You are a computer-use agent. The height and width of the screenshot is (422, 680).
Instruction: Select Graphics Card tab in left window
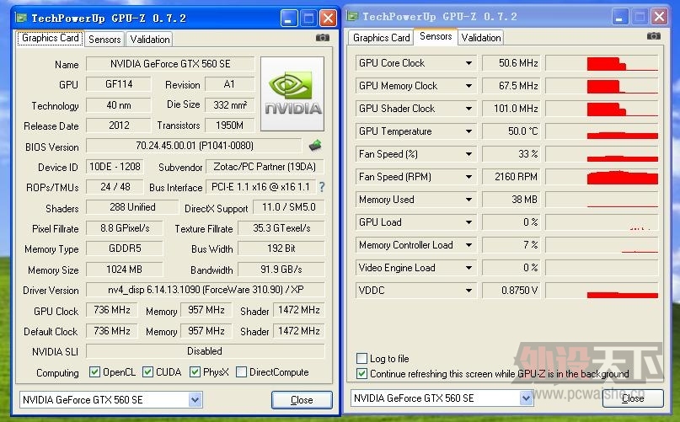[x=51, y=38]
